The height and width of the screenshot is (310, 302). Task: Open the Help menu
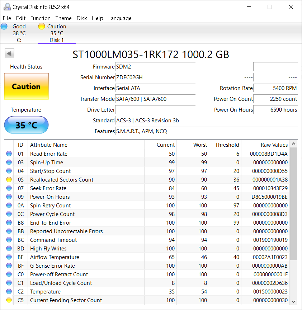click(x=97, y=18)
